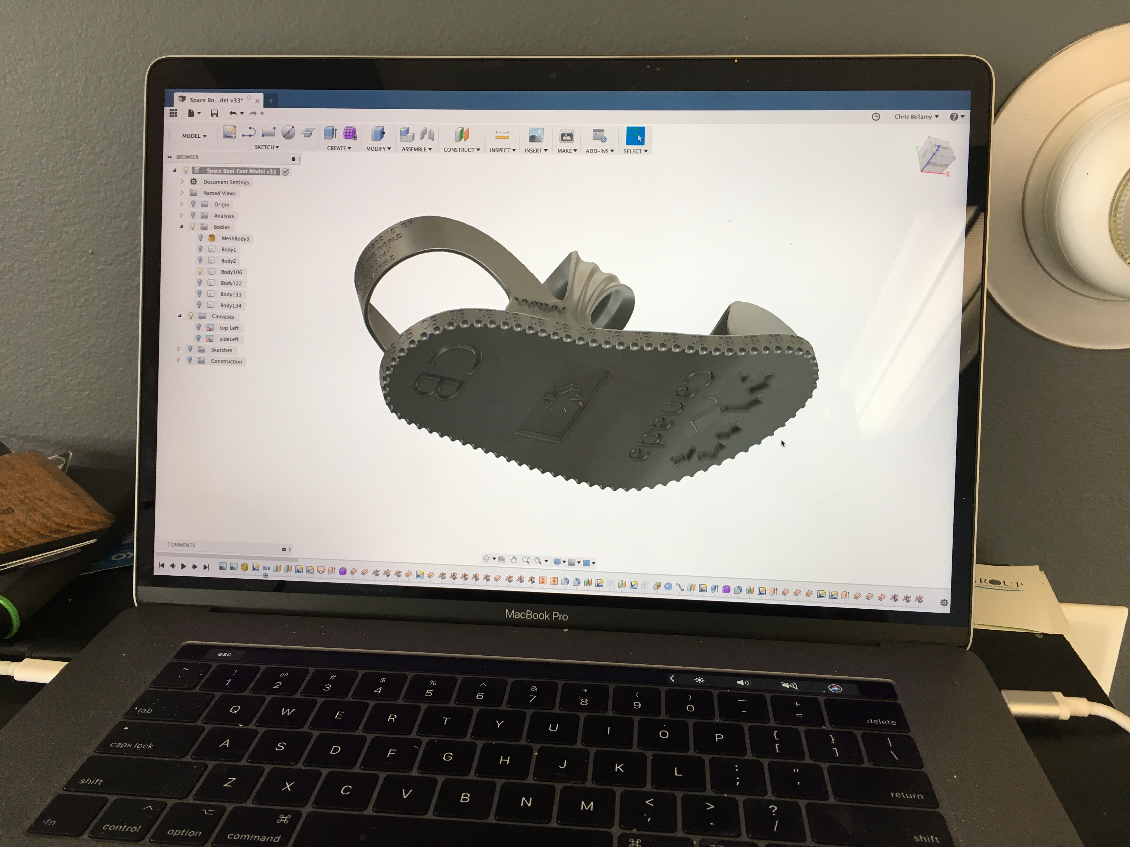This screenshot has width=1130, height=847.
Task: Toggle visibility bulb of MeshBody3
Action: tap(201, 238)
